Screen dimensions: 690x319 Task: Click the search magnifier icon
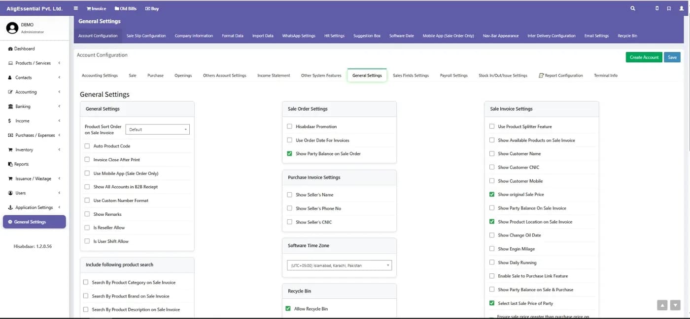point(633,8)
